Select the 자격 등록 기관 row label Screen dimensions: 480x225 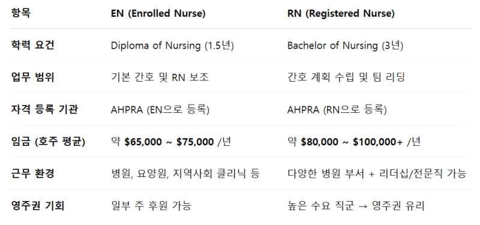coord(44,109)
